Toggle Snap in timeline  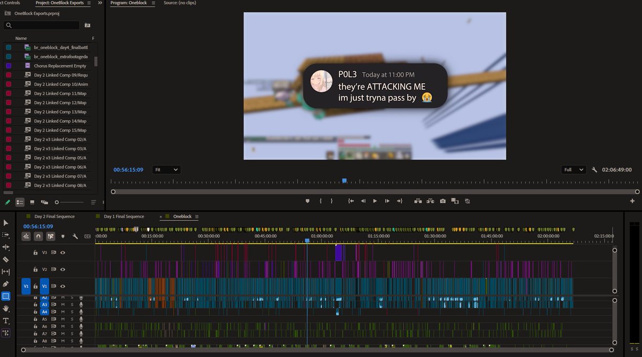click(x=39, y=236)
